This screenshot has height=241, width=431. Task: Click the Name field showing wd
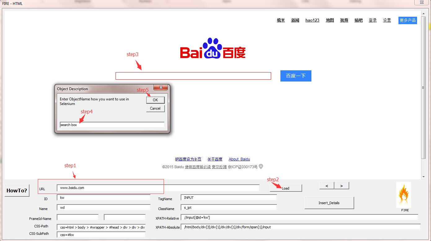(x=104, y=207)
